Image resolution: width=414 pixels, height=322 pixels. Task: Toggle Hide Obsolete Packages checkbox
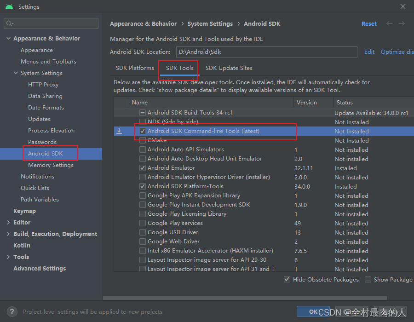(287, 280)
